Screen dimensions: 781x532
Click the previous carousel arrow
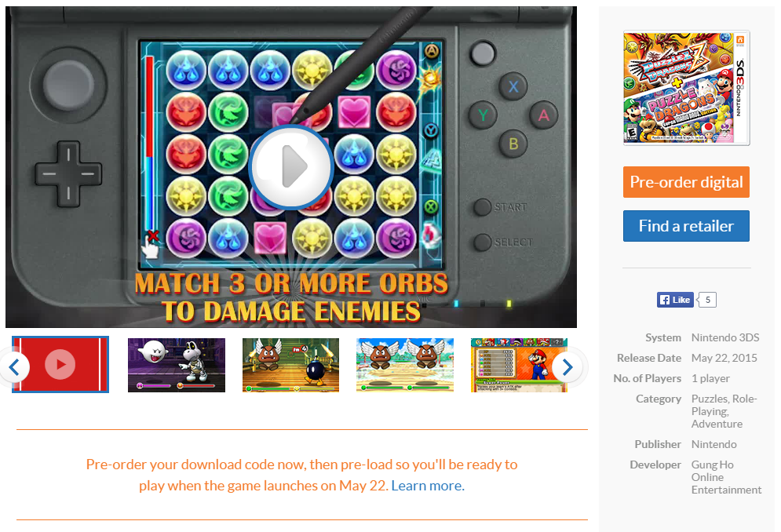pyautogui.click(x=14, y=367)
